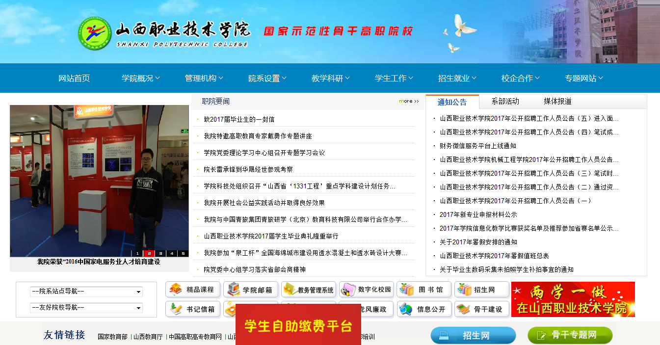Click the college logo emblem in header
Screen dimensions: 660x345
point(95,33)
